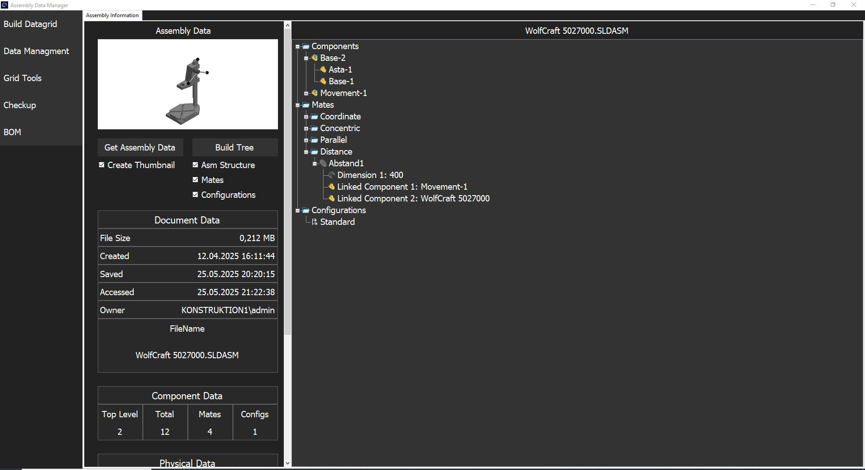Uncheck the Configurations checkbox

click(x=196, y=195)
